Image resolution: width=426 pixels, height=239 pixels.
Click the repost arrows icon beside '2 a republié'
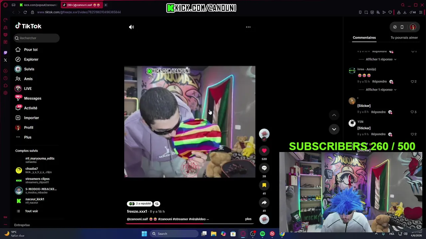pos(157,204)
